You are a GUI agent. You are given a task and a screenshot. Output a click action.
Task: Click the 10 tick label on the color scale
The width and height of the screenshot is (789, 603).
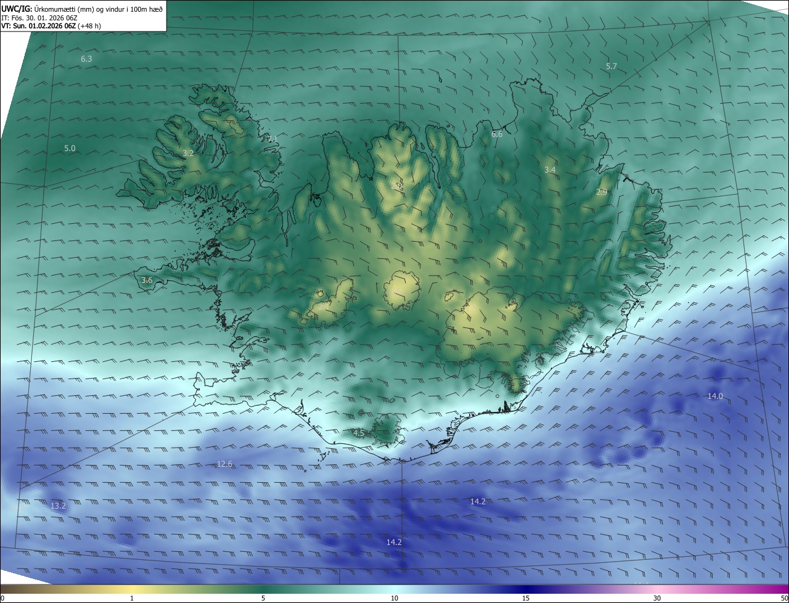click(394, 598)
